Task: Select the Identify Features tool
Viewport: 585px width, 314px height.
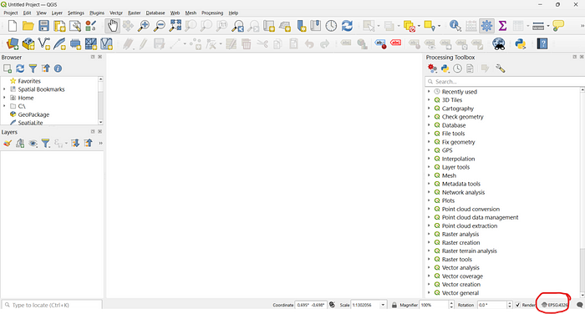Action: [455, 26]
